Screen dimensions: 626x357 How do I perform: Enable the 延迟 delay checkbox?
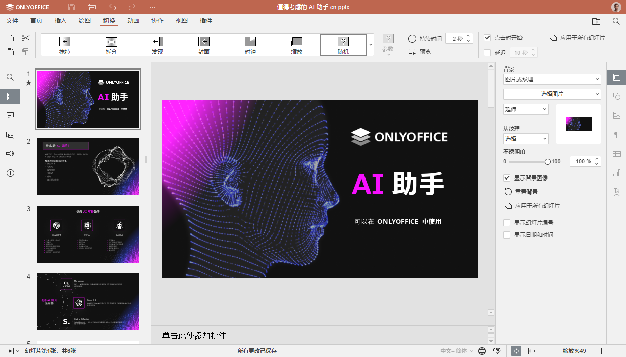487,53
